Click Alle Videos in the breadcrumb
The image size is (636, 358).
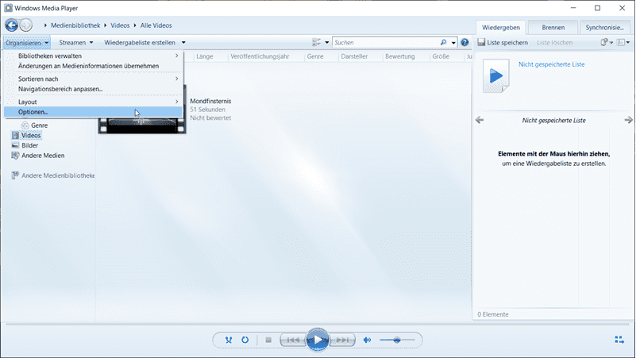pyautogui.click(x=156, y=25)
